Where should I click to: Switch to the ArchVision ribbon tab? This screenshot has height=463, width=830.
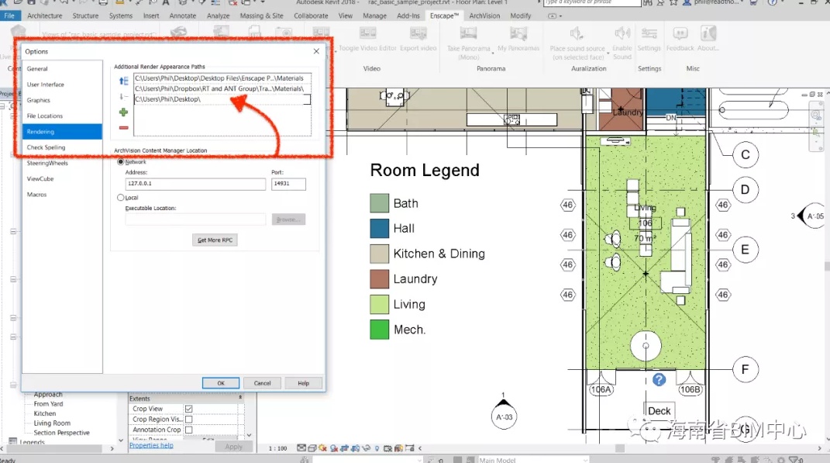click(484, 16)
